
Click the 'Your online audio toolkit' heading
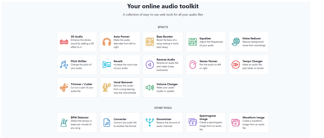(163, 6)
